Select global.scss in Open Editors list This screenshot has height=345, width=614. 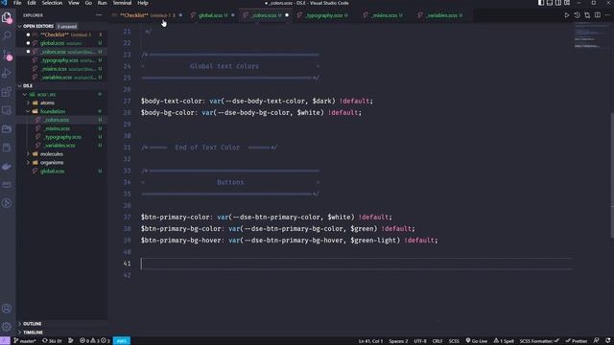point(60,43)
